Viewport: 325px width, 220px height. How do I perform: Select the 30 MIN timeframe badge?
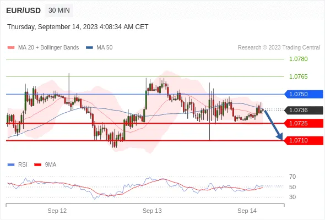tap(59, 10)
